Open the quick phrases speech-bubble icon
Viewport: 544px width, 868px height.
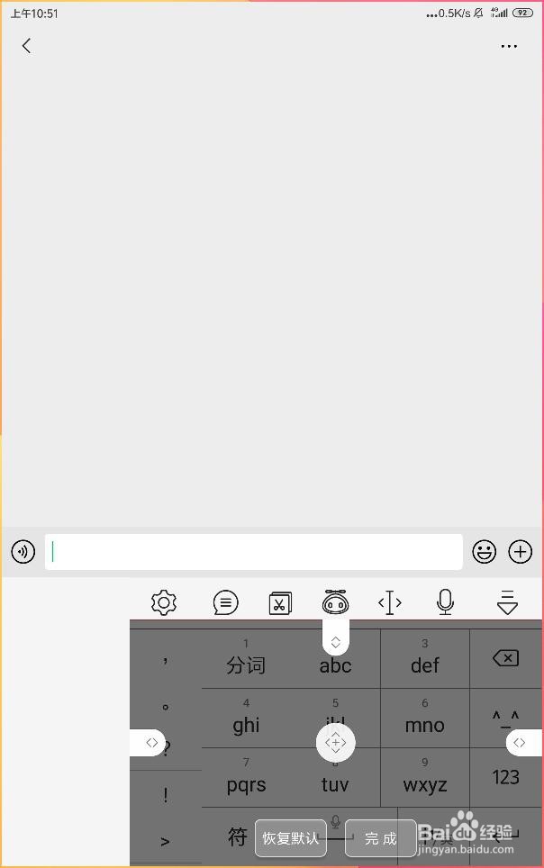225,602
